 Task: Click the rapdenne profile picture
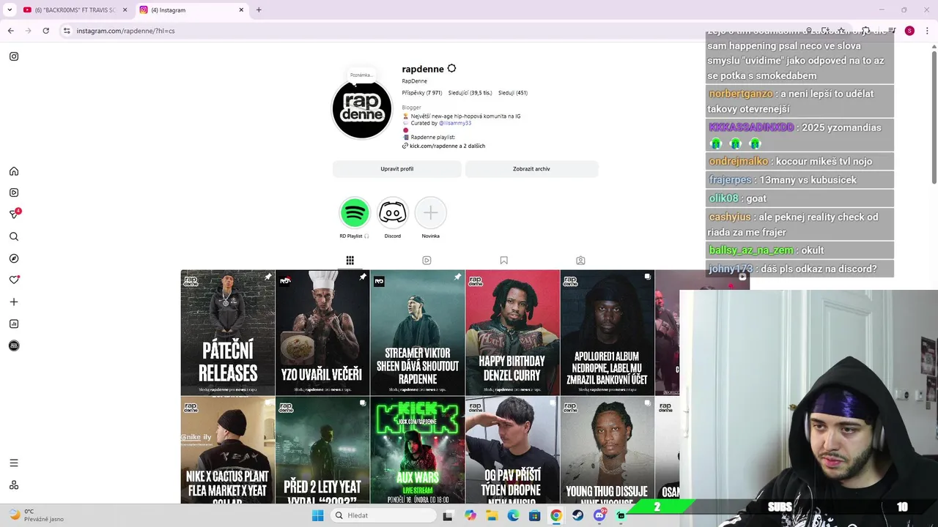(x=362, y=109)
